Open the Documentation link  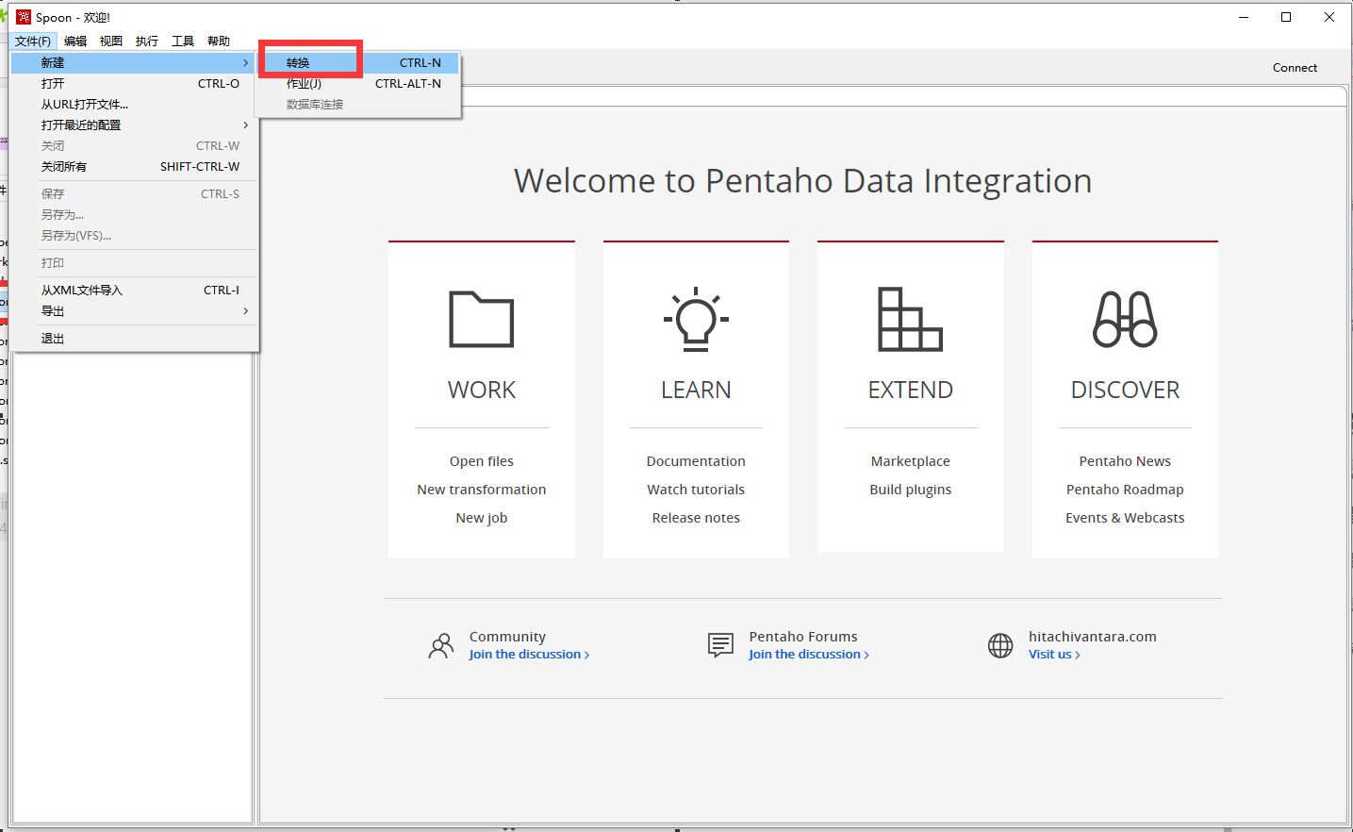pos(696,461)
